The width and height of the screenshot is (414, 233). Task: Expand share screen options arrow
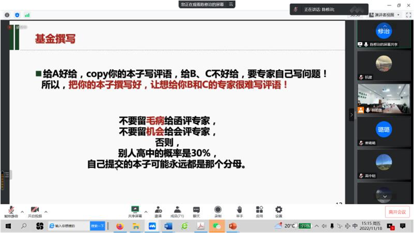point(146,212)
